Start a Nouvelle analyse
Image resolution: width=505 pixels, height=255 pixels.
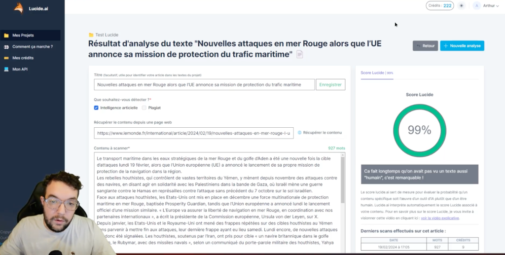tap(462, 46)
